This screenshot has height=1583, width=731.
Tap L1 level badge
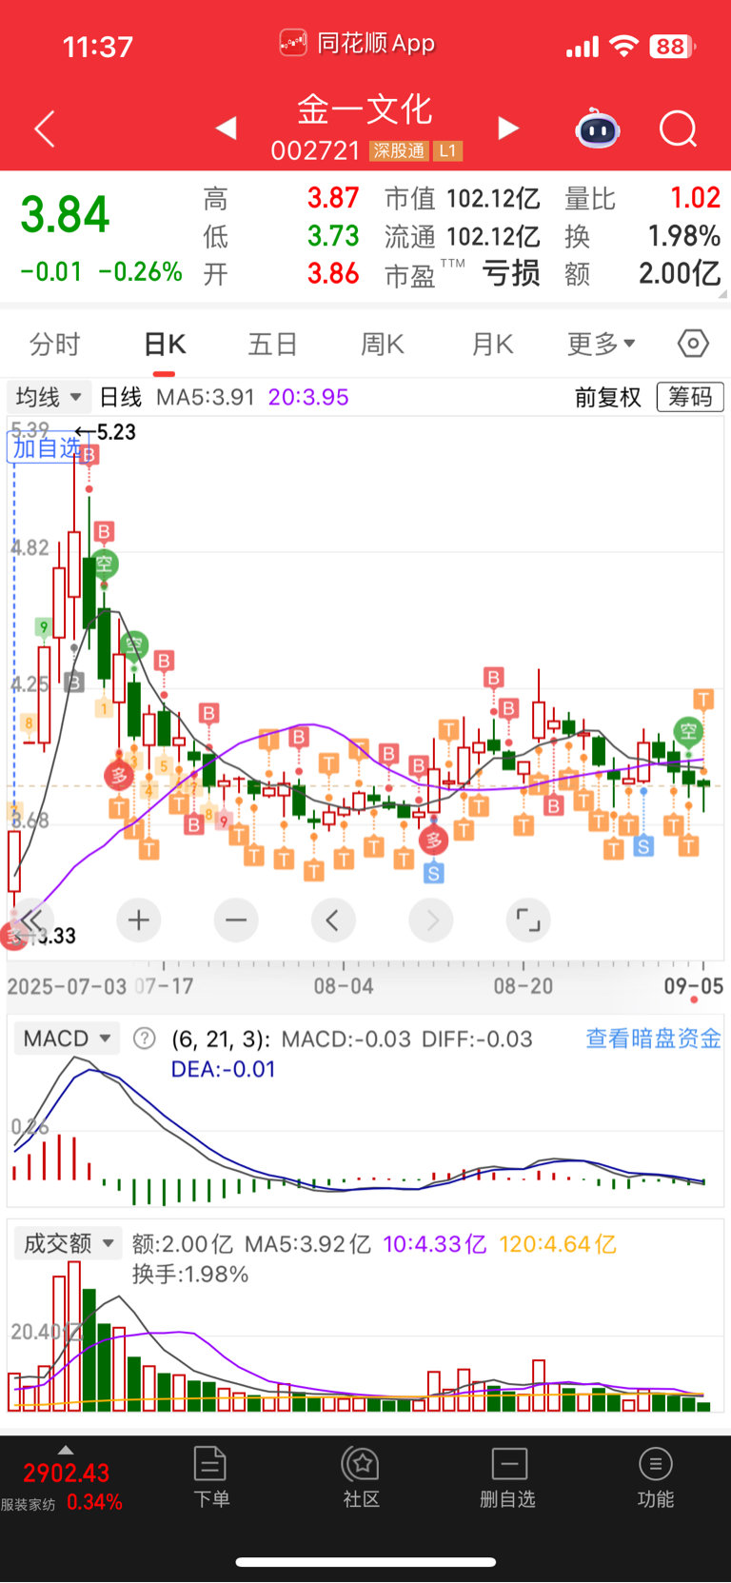tap(448, 150)
